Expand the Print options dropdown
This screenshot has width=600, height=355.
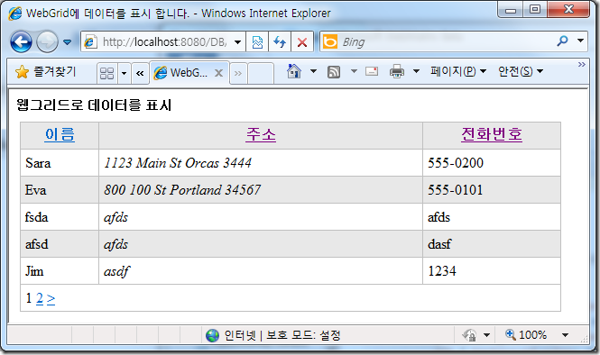pos(416,71)
